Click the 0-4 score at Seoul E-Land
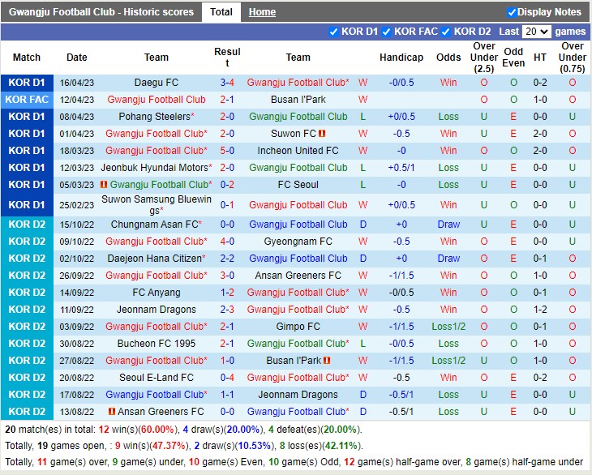592x475 pixels. click(x=227, y=377)
